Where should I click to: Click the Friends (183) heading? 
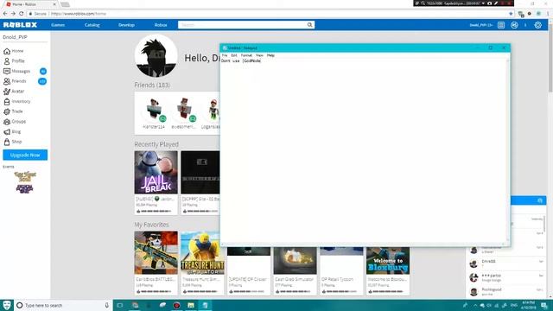pyautogui.click(x=152, y=85)
